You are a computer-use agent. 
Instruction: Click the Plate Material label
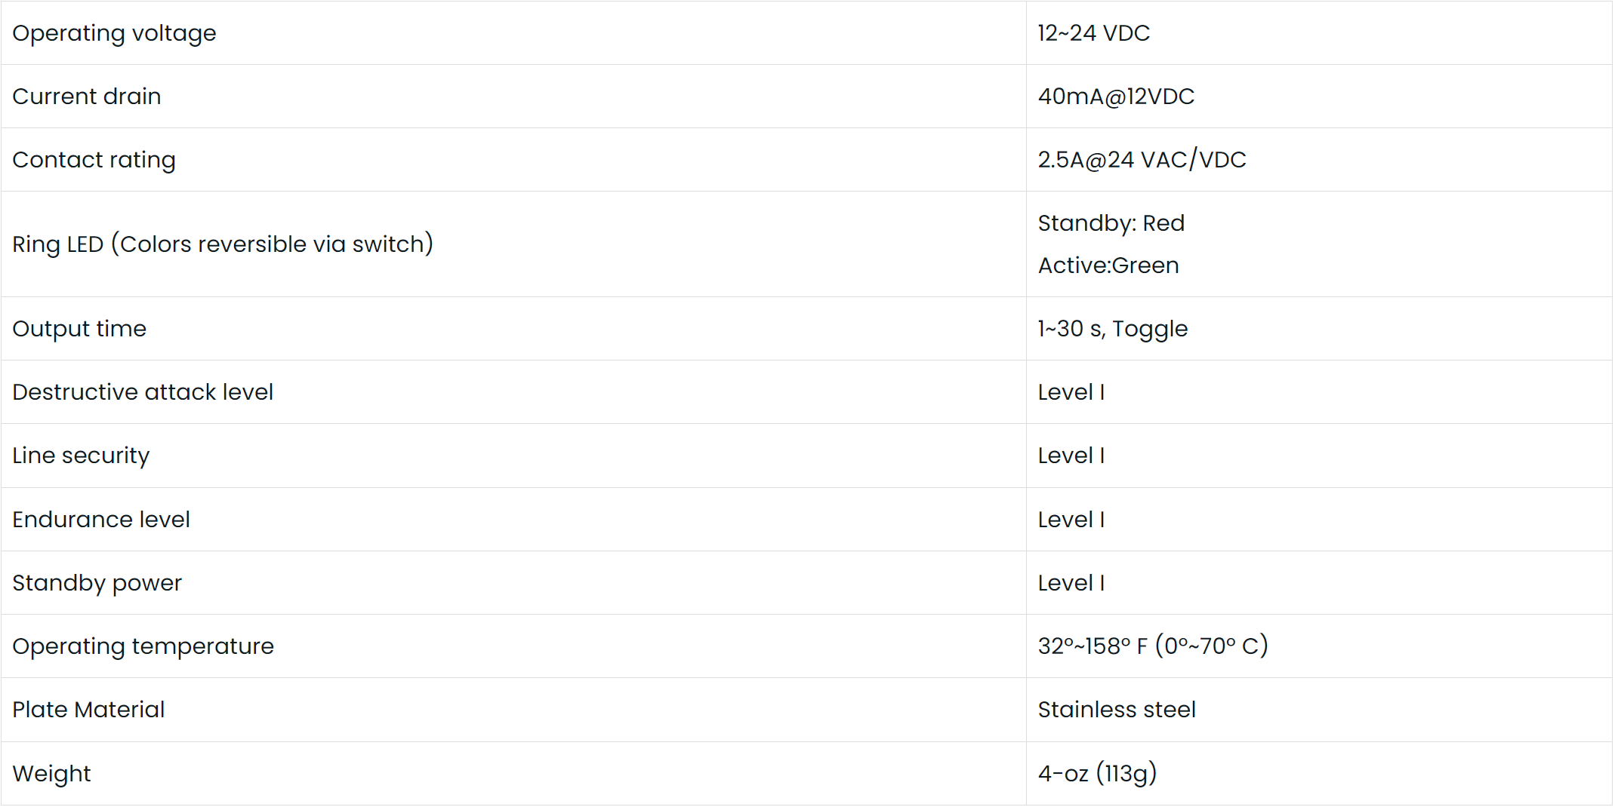(x=88, y=710)
